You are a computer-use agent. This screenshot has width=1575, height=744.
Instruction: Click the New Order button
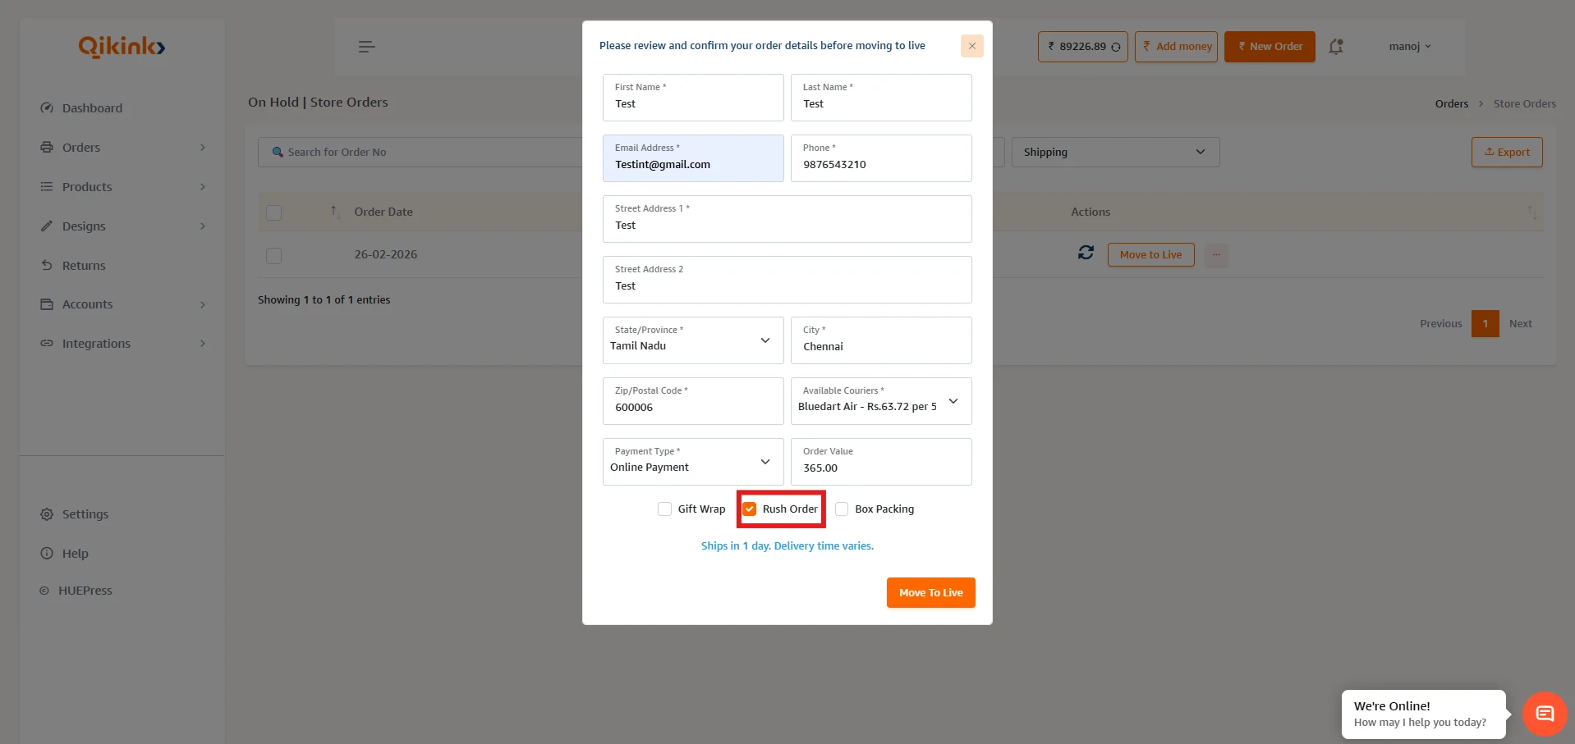point(1270,47)
